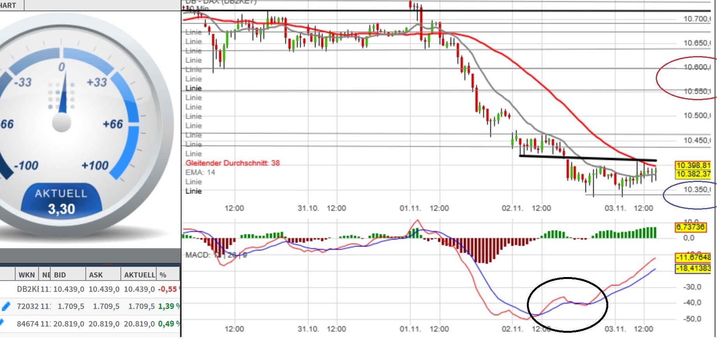The width and height of the screenshot is (717, 339).
Task: Click the -50,0 MACD axis label
Action: tap(692, 319)
